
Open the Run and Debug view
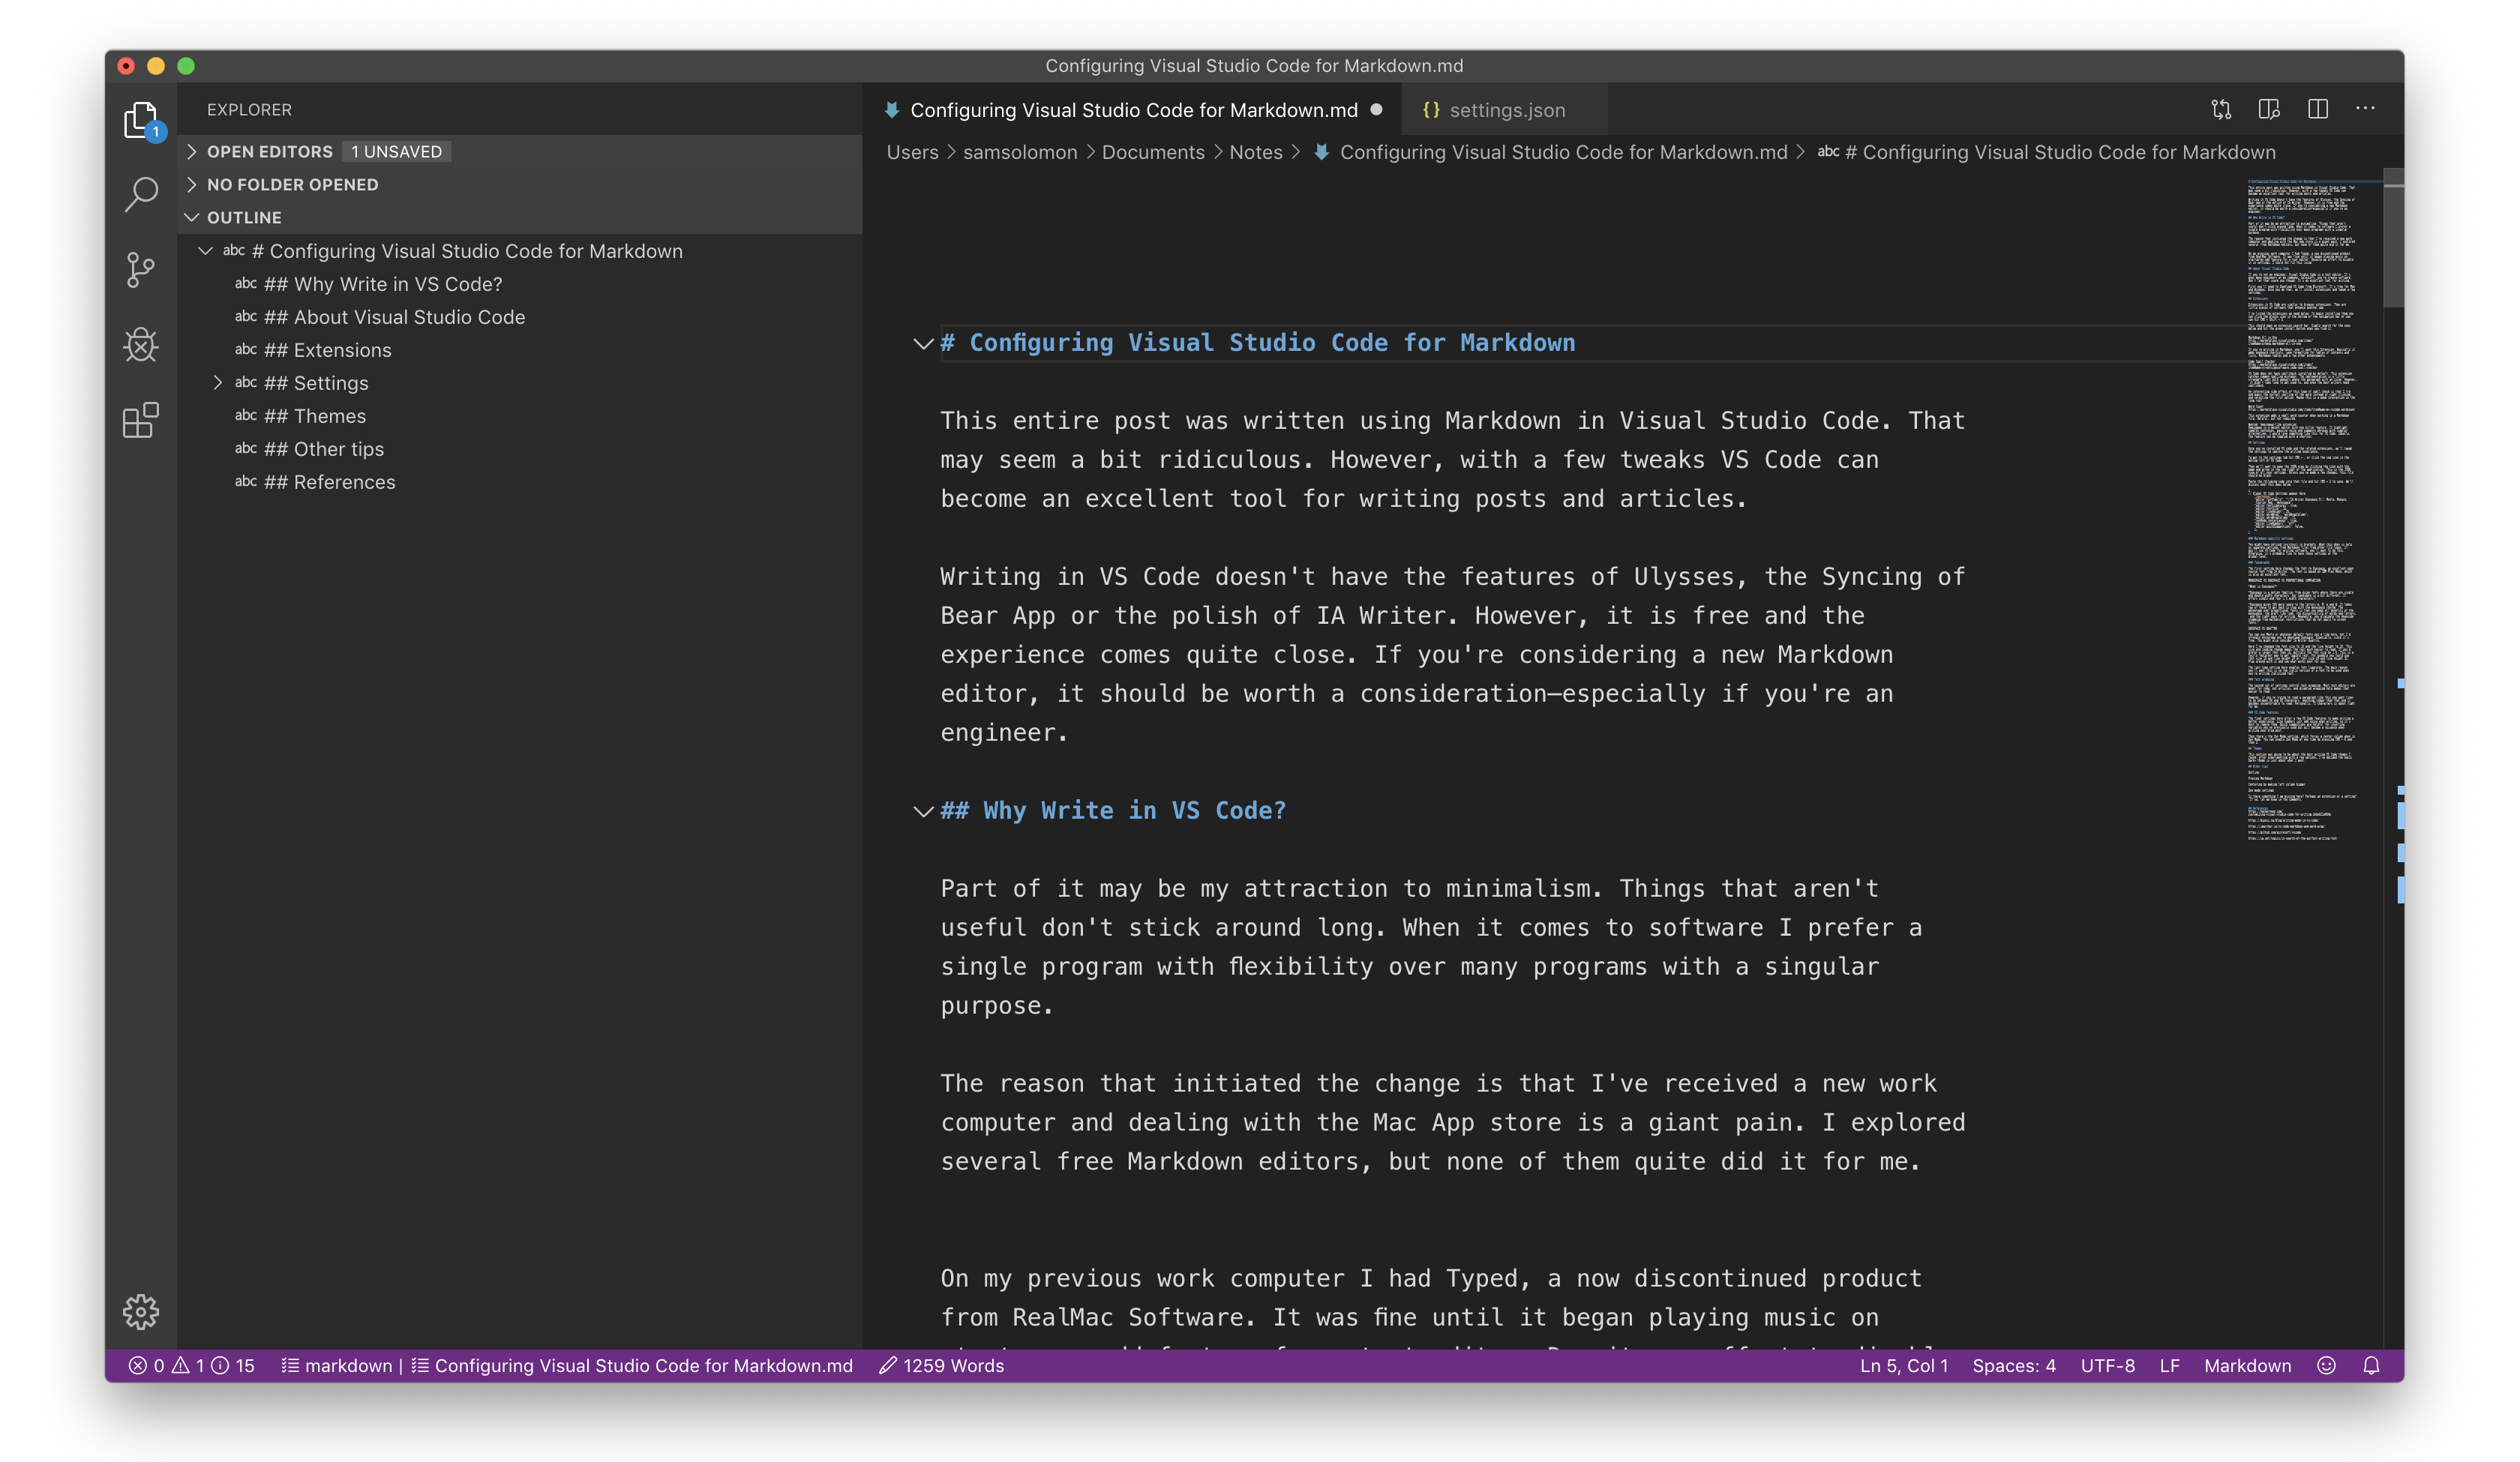(x=141, y=345)
